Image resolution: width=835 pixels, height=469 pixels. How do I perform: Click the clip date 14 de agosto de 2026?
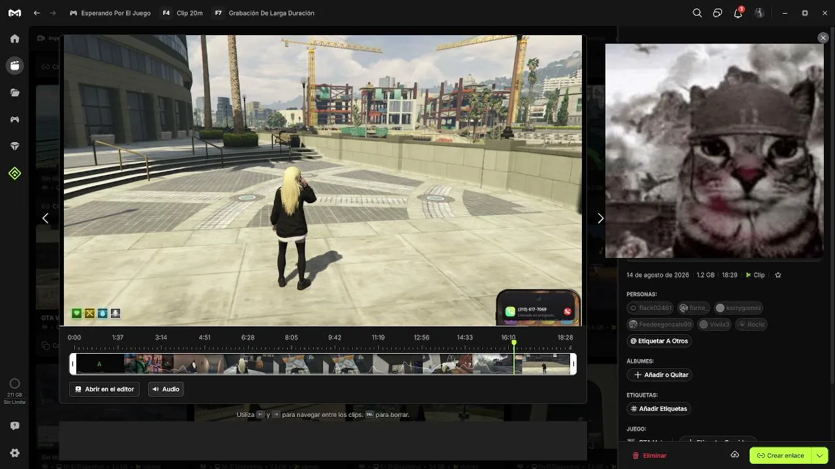pos(658,275)
